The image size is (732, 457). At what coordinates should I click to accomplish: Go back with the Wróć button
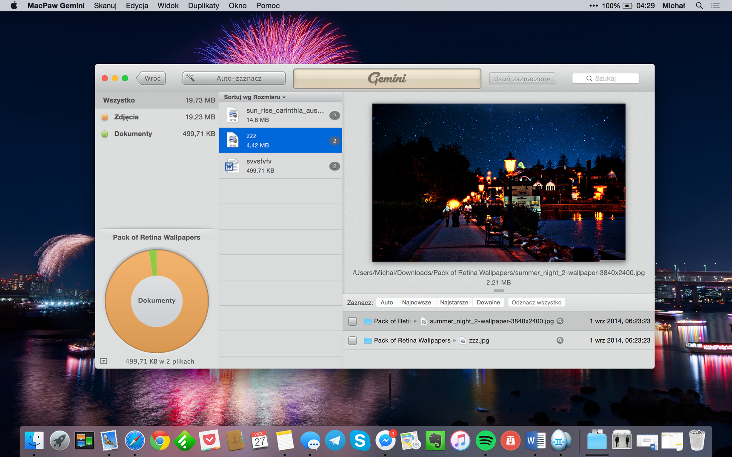(151, 78)
